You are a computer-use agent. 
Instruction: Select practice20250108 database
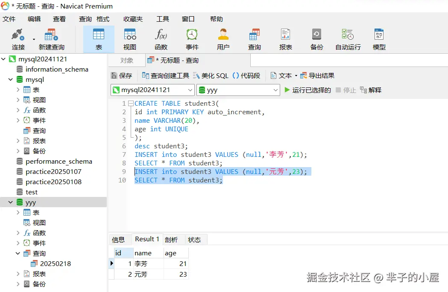click(x=53, y=182)
